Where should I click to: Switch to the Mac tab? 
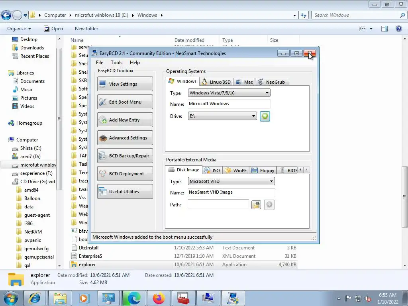tap(244, 82)
